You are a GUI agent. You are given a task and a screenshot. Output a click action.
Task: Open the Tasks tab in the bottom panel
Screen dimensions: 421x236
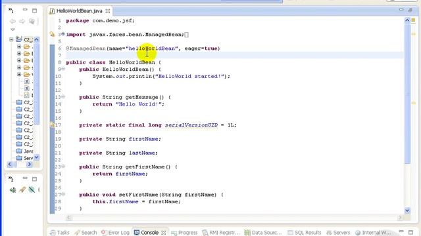pyautogui.click(x=60, y=233)
